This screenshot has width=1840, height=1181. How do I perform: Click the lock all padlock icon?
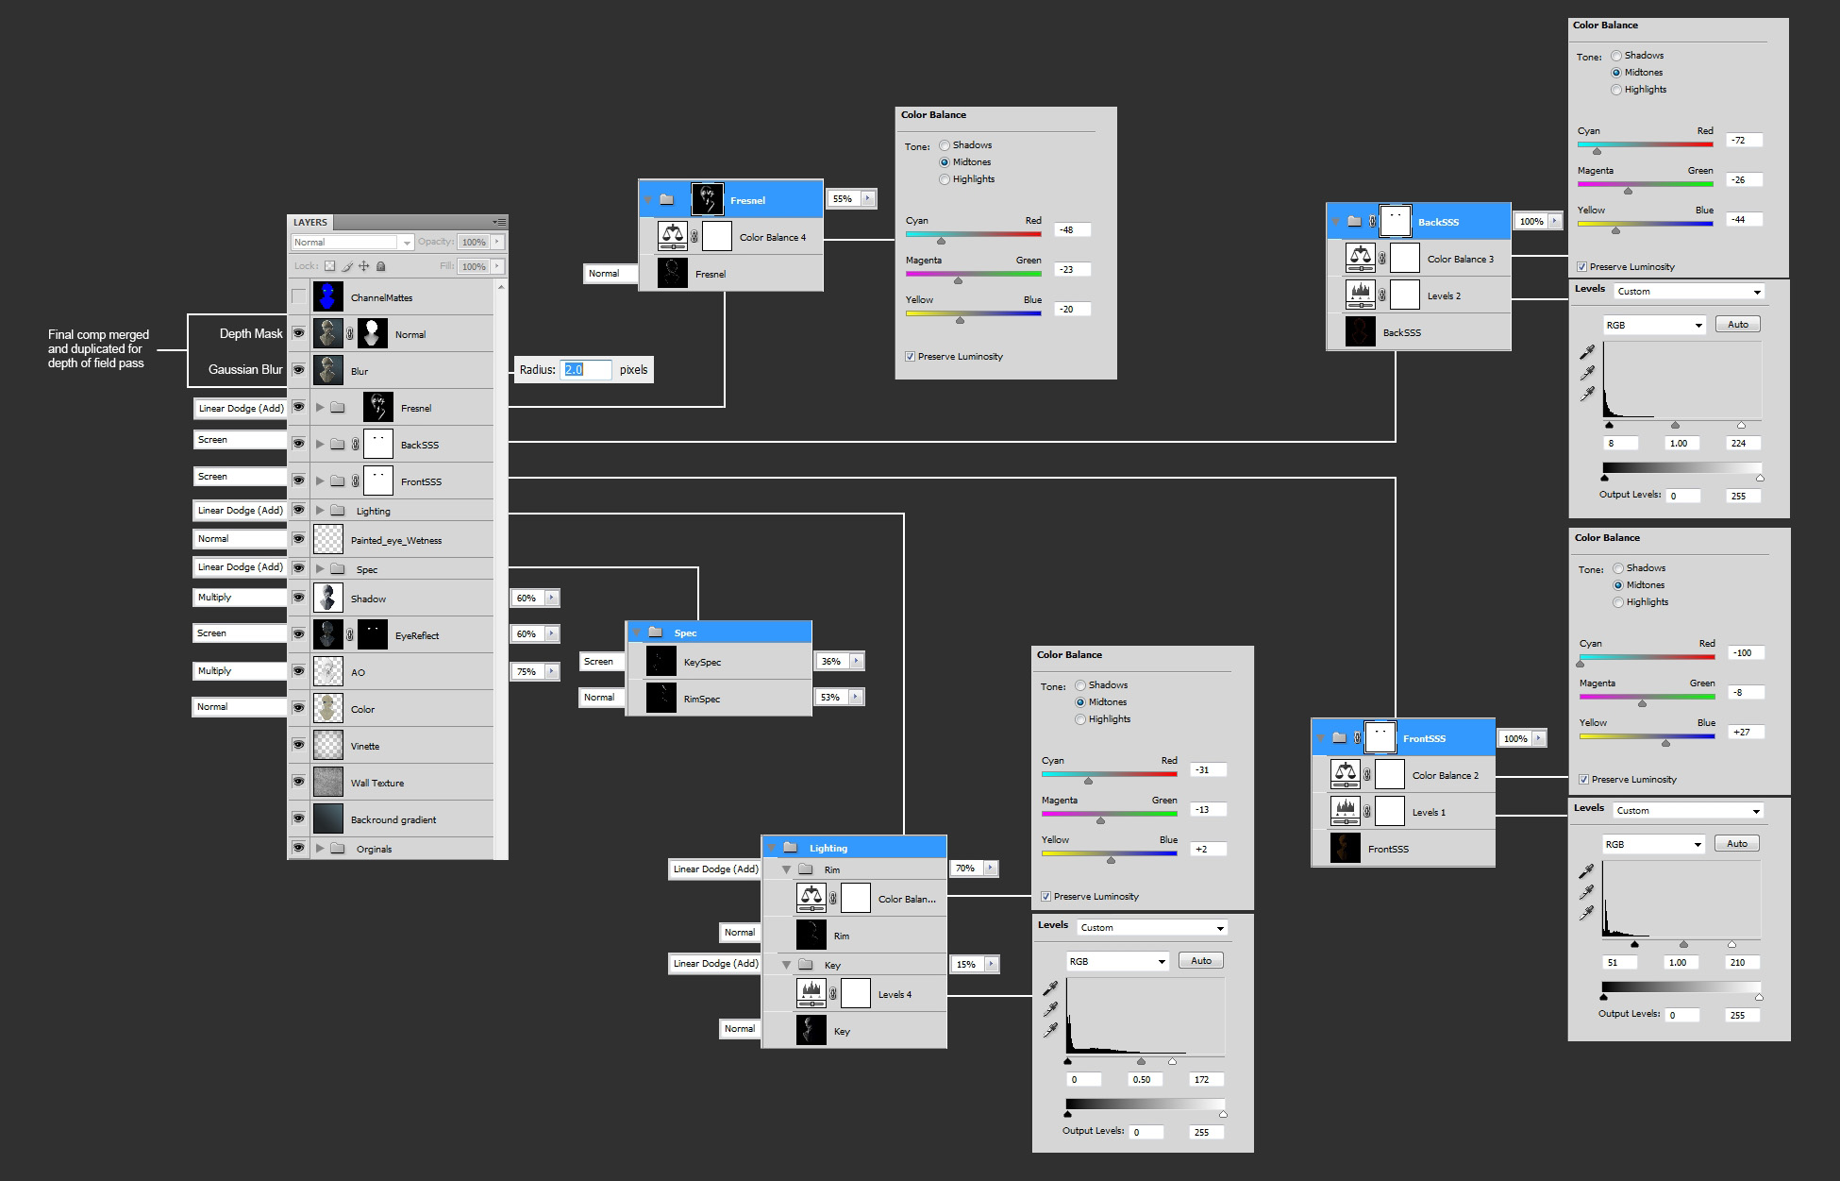(381, 266)
